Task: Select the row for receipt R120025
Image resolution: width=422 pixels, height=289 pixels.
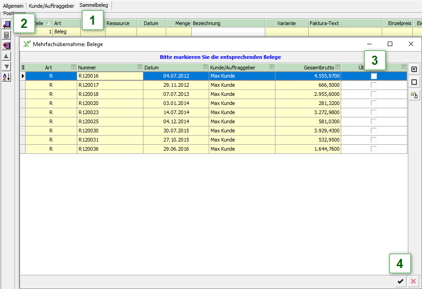Action: pyautogui.click(x=110, y=122)
